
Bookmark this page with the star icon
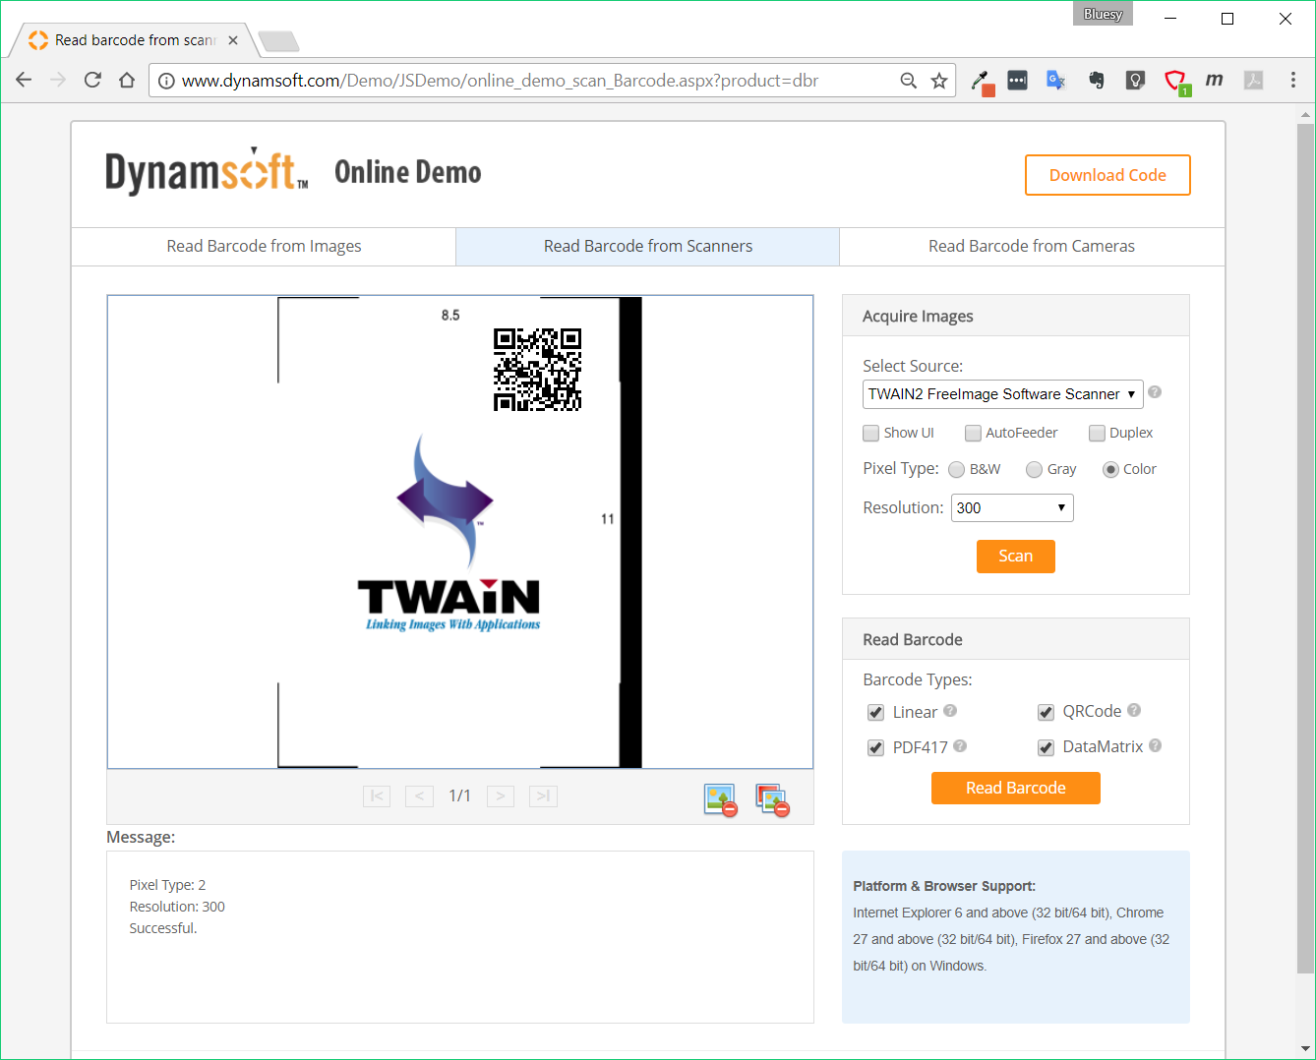(x=939, y=81)
